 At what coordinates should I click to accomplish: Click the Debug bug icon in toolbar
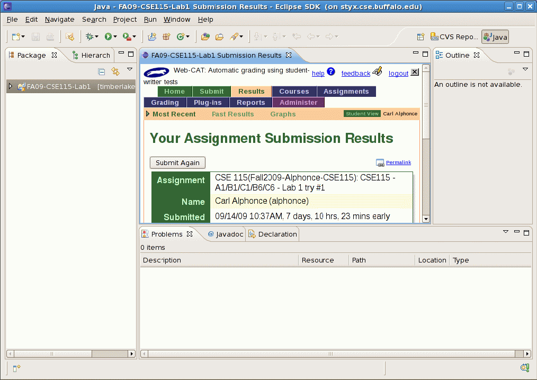(x=89, y=37)
